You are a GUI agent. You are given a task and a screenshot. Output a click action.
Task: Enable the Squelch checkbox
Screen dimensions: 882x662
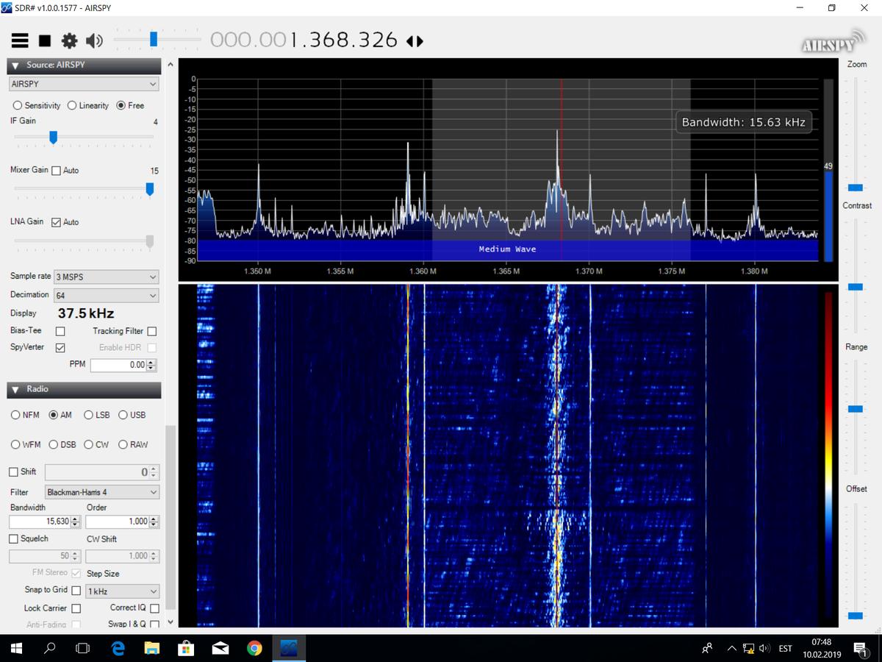[x=13, y=539]
